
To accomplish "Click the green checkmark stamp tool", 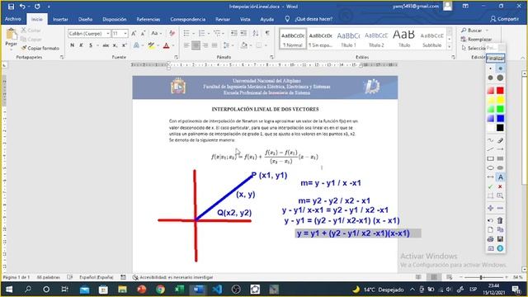I will (x=490, y=186).
